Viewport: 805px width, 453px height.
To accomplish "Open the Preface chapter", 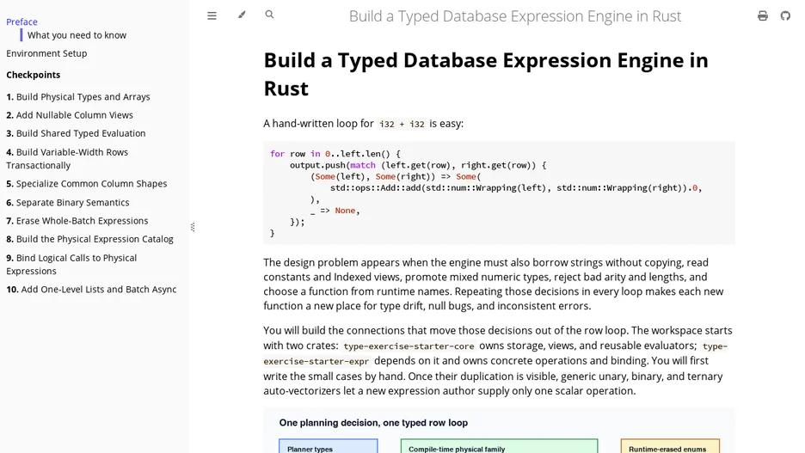I will point(22,21).
